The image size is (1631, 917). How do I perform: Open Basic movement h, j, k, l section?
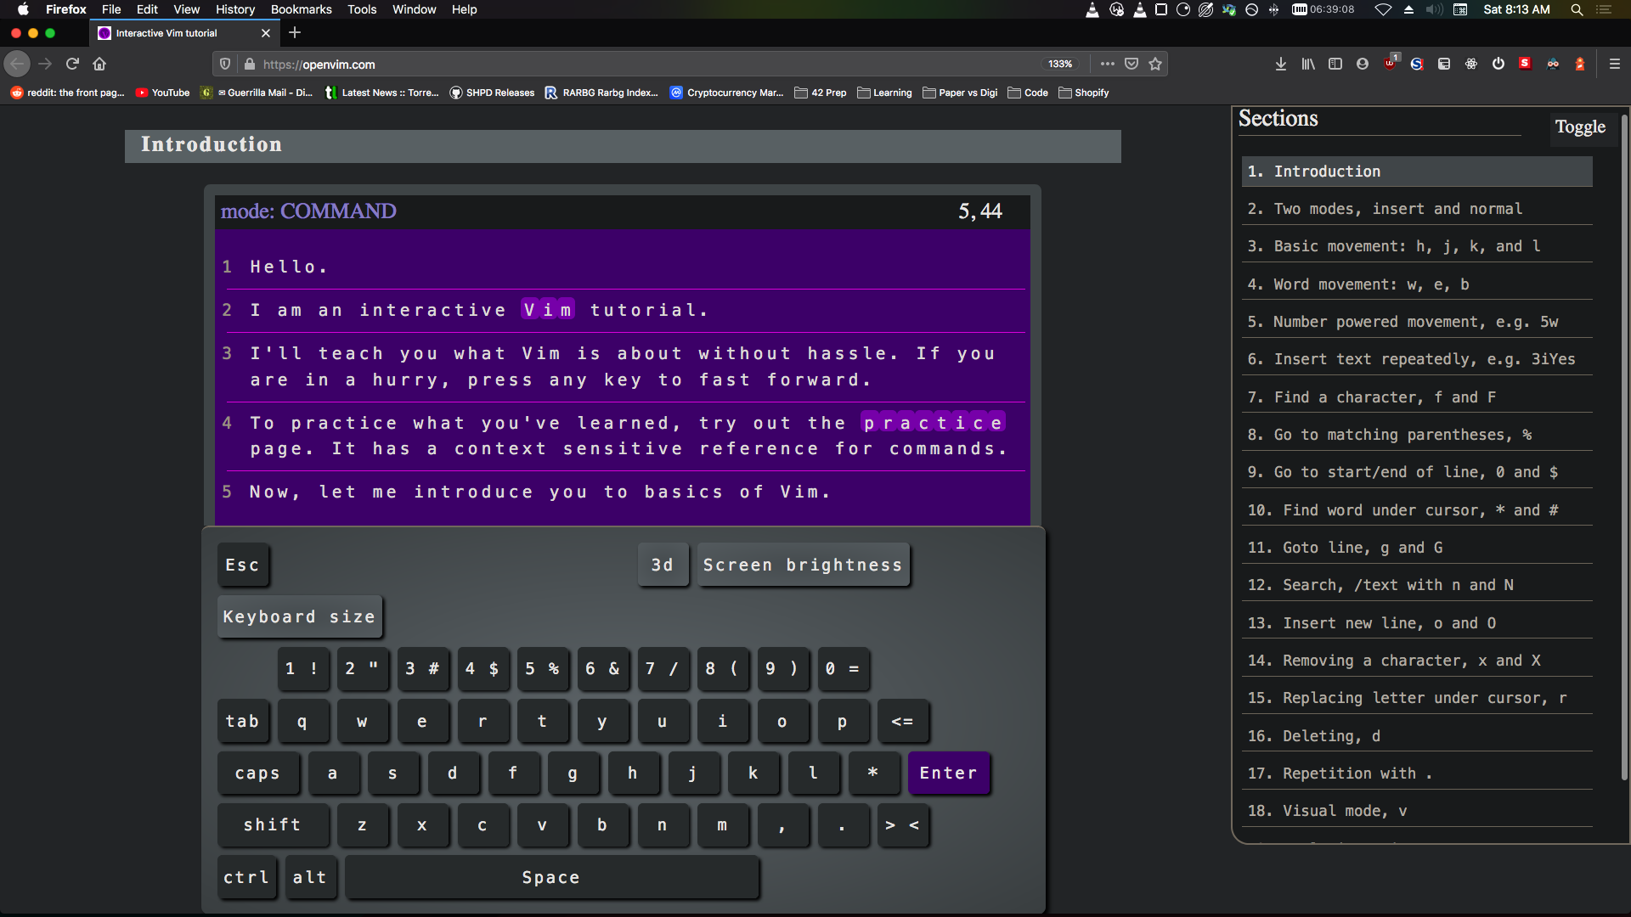1416,246
